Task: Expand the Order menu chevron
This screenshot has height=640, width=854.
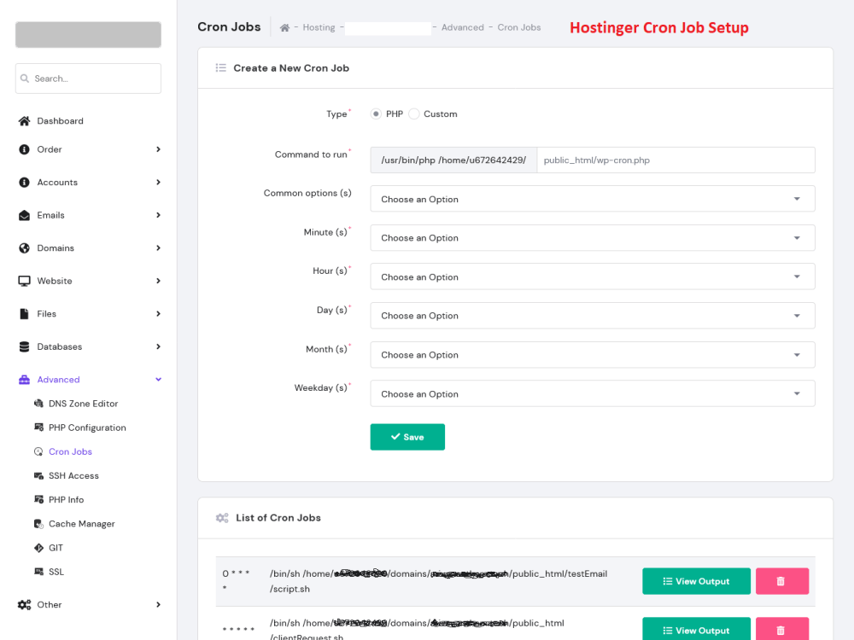Action: click(x=159, y=149)
